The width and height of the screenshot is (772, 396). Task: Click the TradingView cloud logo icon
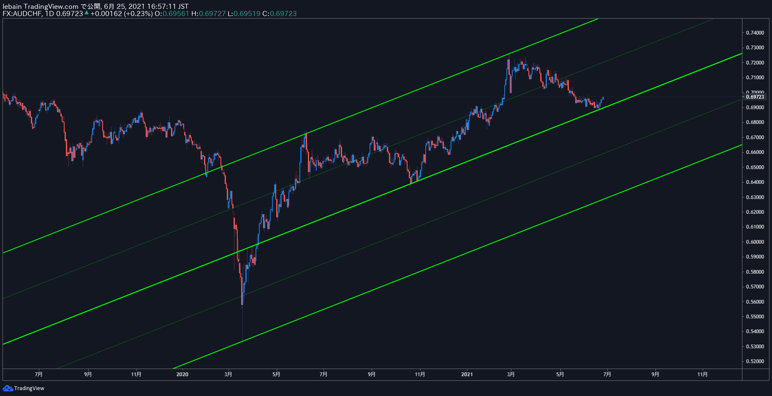[8, 388]
